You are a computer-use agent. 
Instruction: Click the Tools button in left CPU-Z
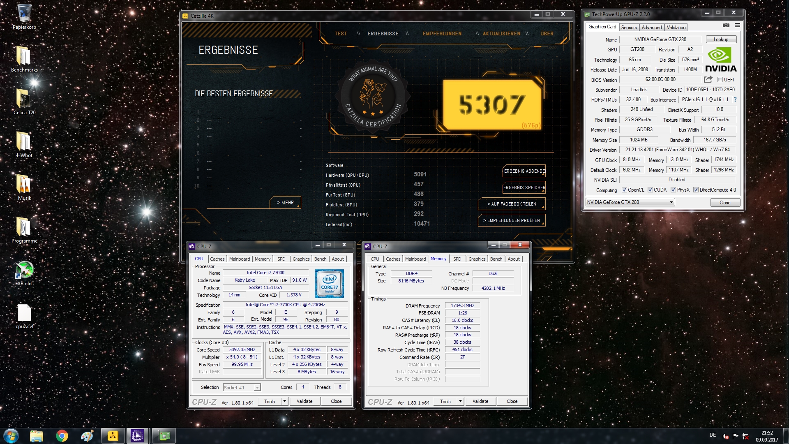pyautogui.click(x=270, y=401)
